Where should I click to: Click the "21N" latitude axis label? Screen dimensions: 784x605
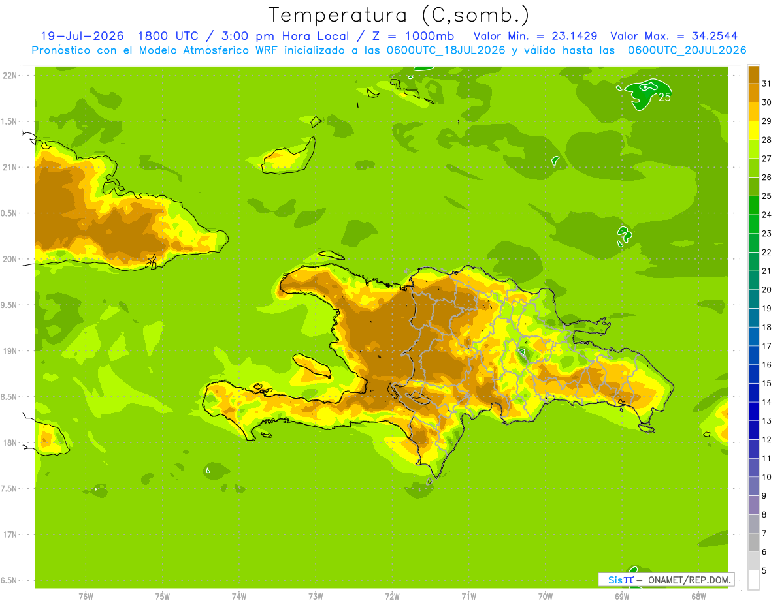coord(10,167)
